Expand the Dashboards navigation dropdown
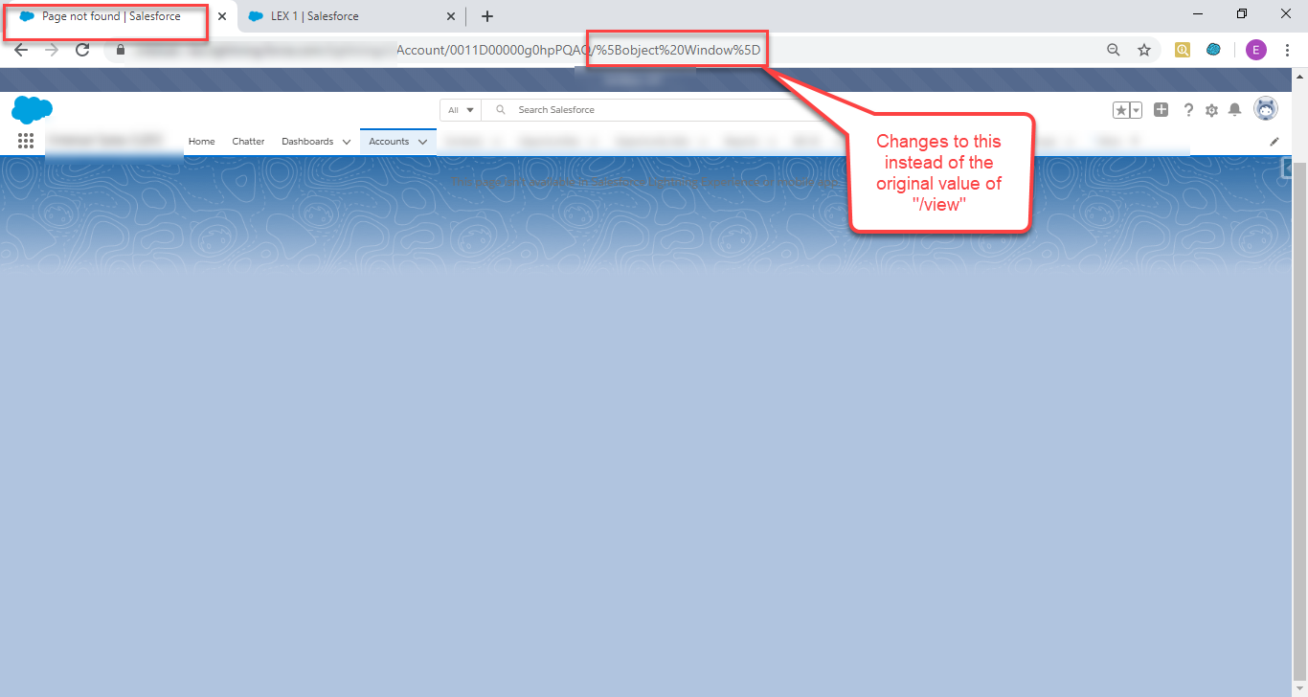The width and height of the screenshot is (1308, 697). (x=347, y=141)
